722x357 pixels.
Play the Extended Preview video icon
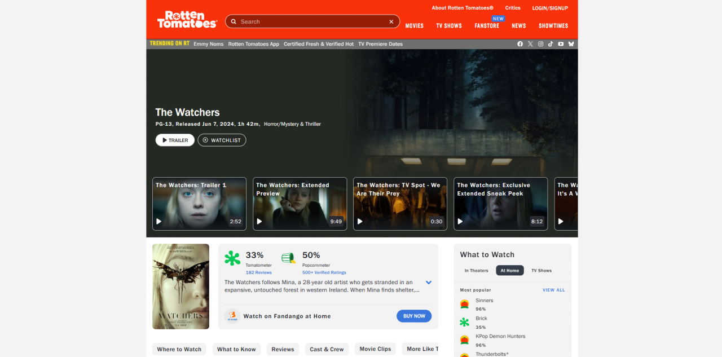pos(259,221)
